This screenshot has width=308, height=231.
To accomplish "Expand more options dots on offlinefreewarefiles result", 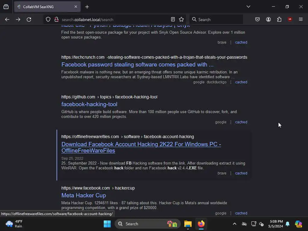I will (x=231, y=173).
